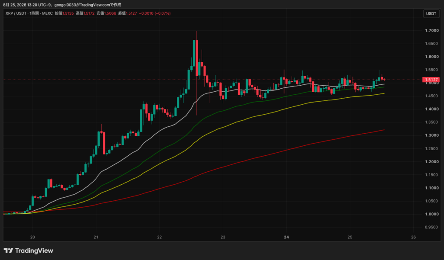
Task: Click the 1.6500 price axis label
Action: click(x=432, y=44)
